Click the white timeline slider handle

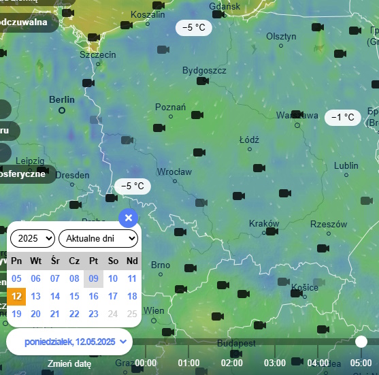pos(361,342)
